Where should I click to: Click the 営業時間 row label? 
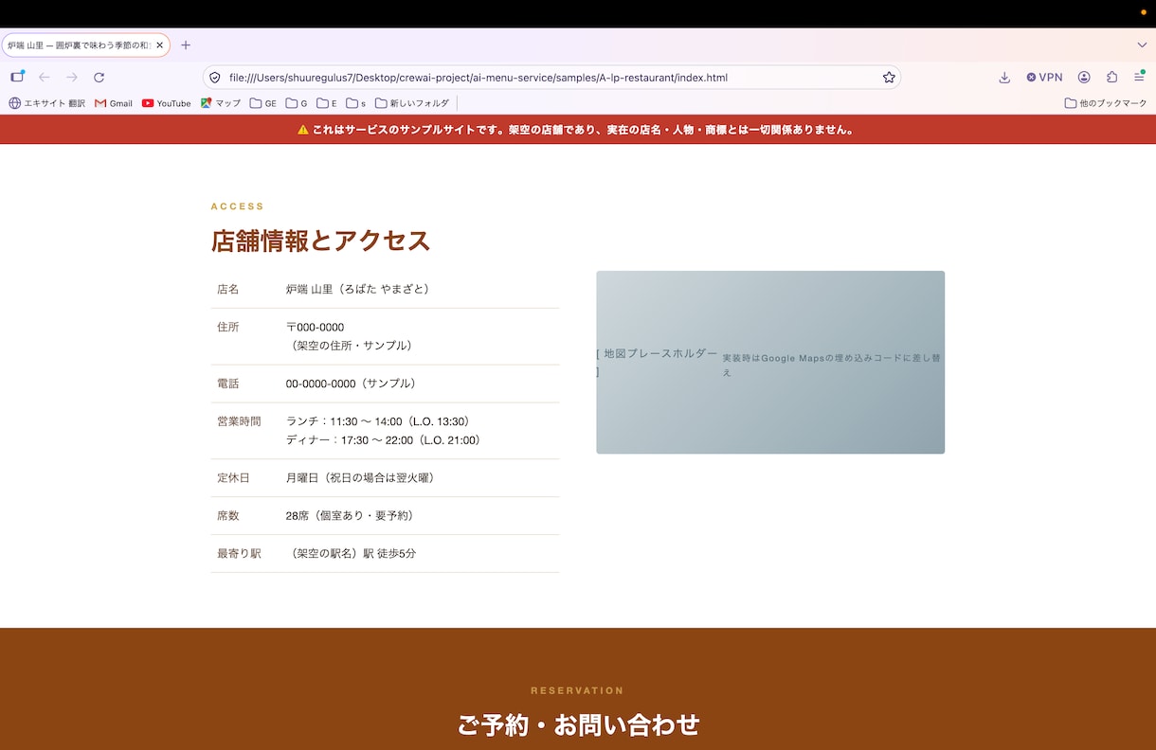(239, 421)
